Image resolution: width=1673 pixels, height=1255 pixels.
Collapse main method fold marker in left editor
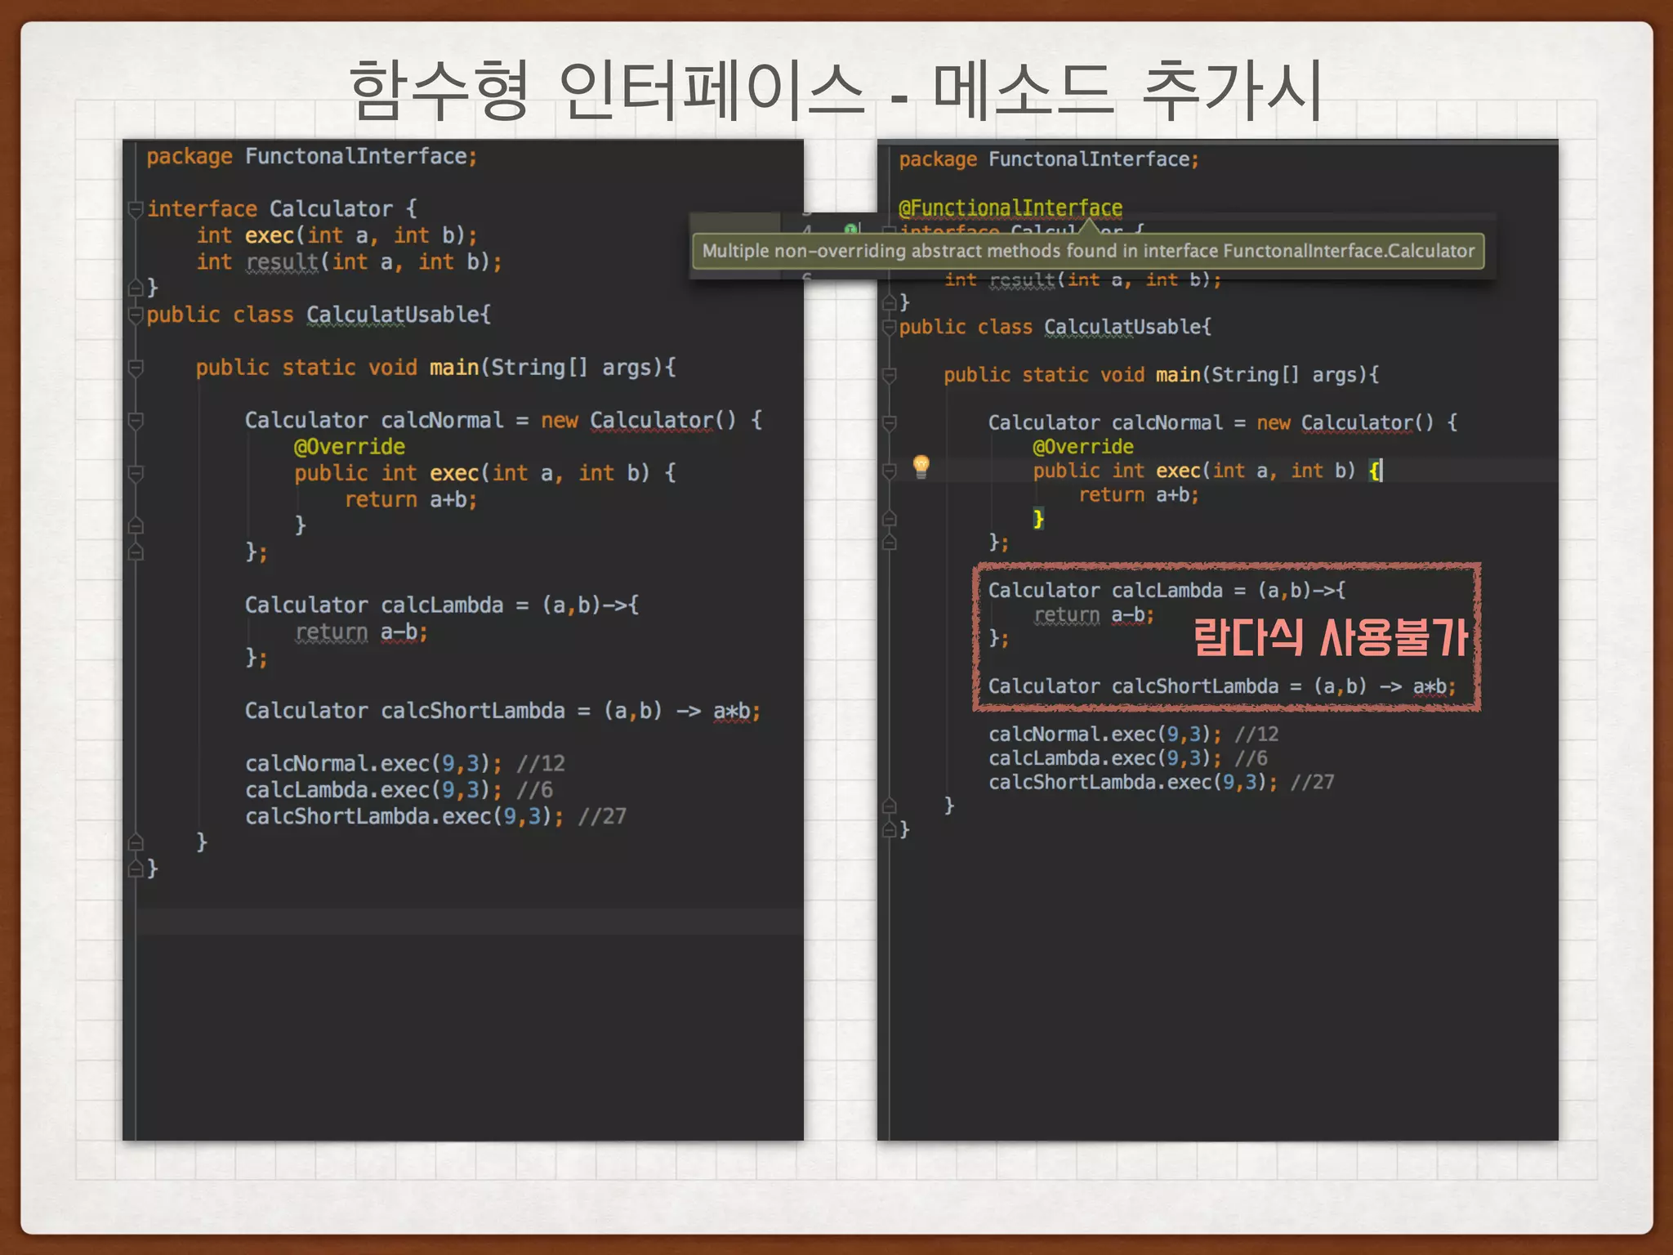[x=136, y=368]
